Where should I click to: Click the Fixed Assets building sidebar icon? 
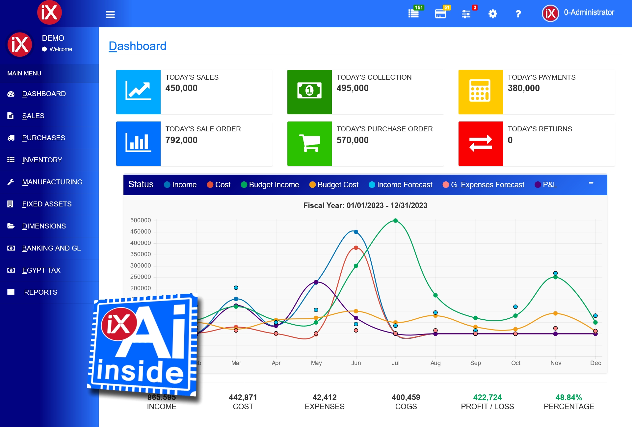10,204
